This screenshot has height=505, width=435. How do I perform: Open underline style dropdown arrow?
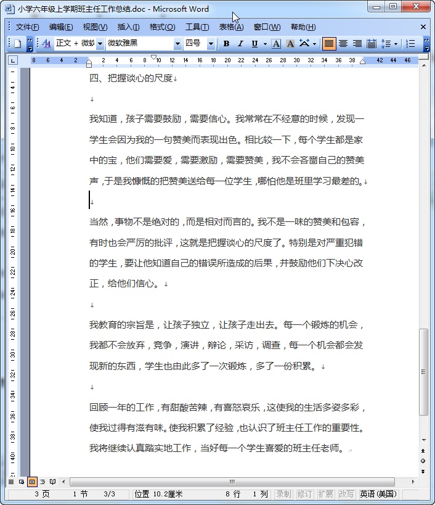265,44
